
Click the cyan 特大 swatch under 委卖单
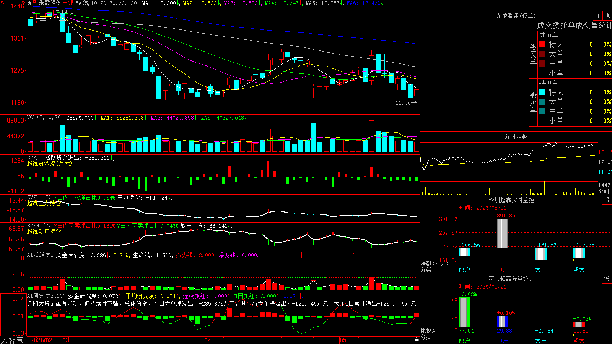point(542,92)
